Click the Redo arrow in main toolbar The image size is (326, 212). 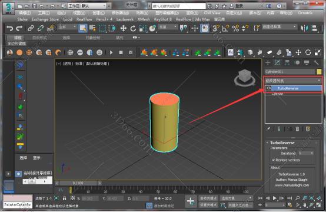19,28
